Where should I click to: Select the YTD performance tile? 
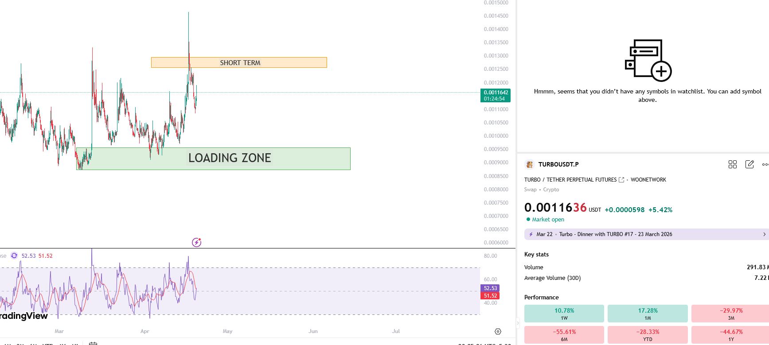pos(648,335)
